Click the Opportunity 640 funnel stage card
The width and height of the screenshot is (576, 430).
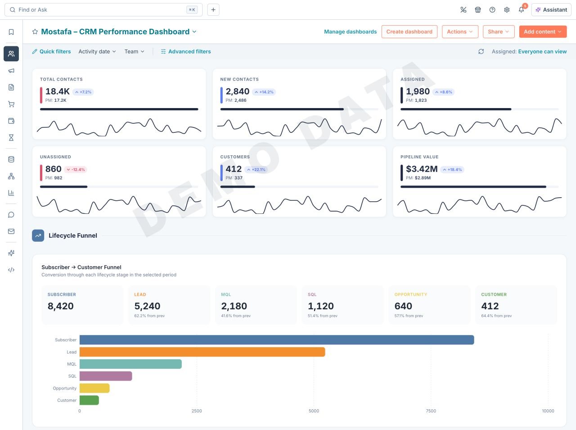pos(429,305)
